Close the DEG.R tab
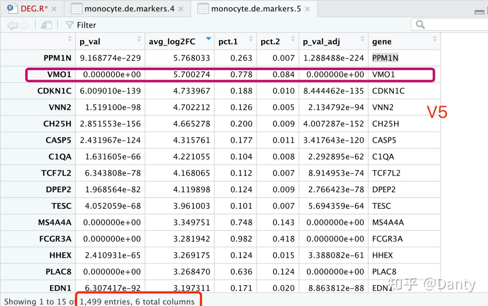 click(x=54, y=9)
